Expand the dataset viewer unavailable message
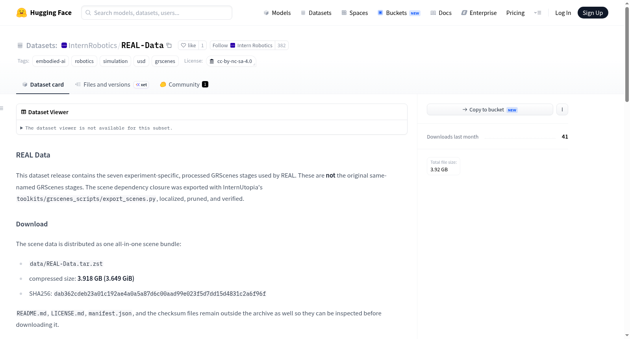The width and height of the screenshot is (630, 339). pyautogui.click(x=96, y=128)
